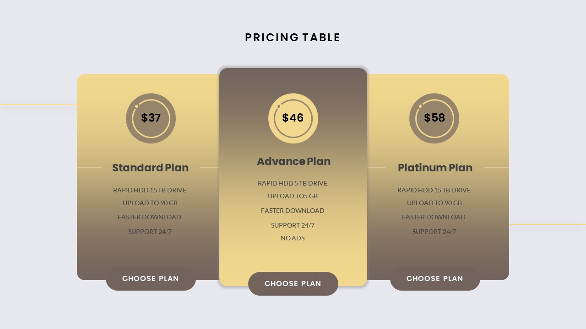Click Standard Plan's Upload to 90 GB

click(x=150, y=203)
